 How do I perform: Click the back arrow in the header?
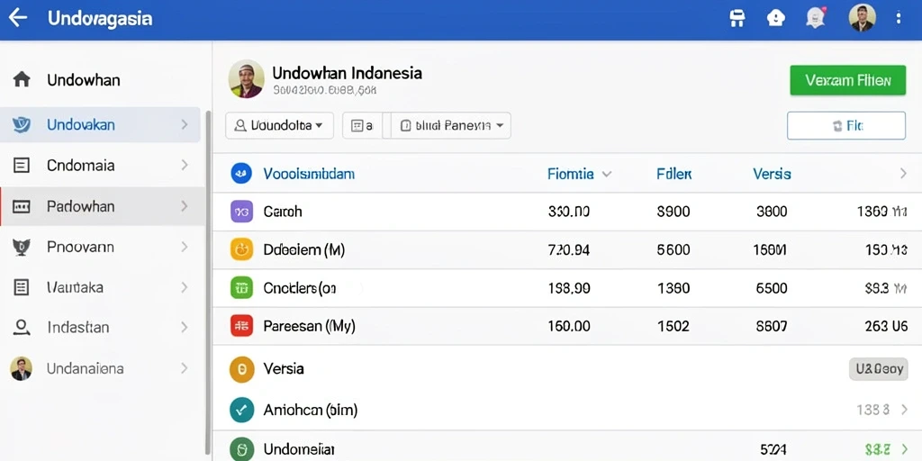pos(17,18)
